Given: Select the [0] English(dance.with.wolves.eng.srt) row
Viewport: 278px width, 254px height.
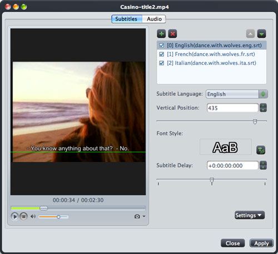Looking at the screenshot, I should coord(212,46).
